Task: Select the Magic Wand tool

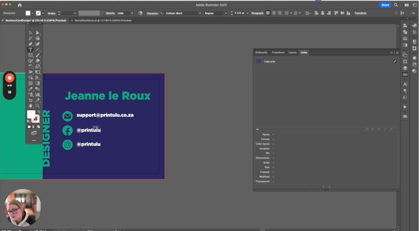Action: pos(30,38)
